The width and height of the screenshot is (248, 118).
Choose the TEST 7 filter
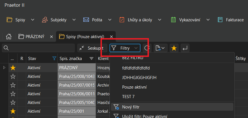coord(128,97)
